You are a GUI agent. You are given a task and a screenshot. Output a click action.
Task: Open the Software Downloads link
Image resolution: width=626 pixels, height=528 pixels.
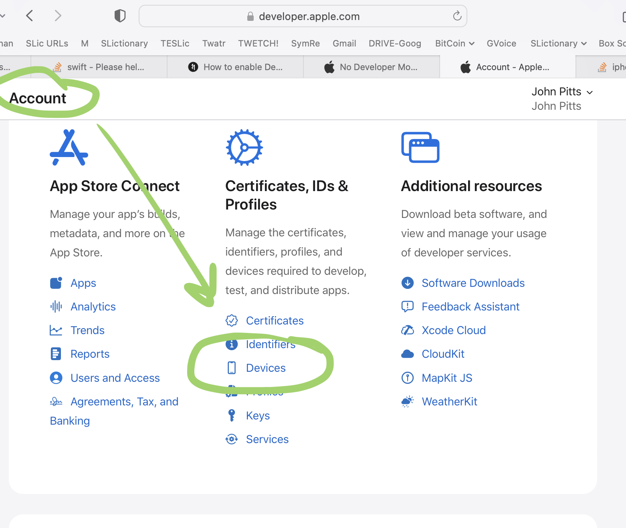[x=473, y=283]
